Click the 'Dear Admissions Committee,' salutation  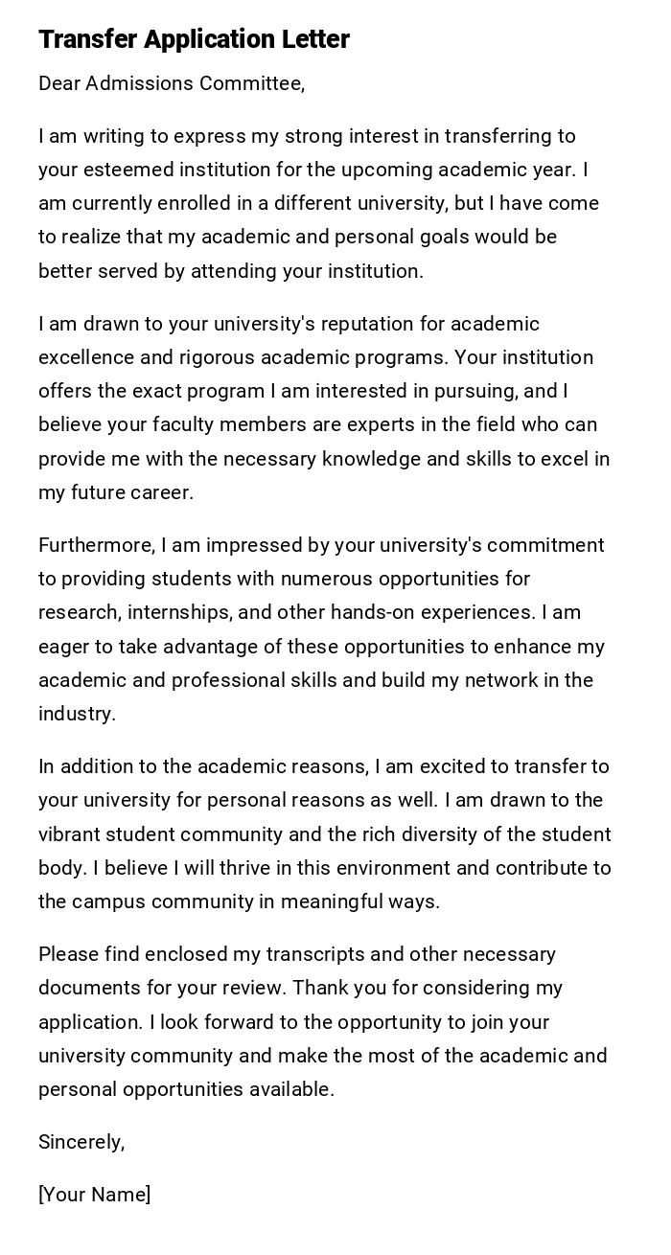point(172,84)
